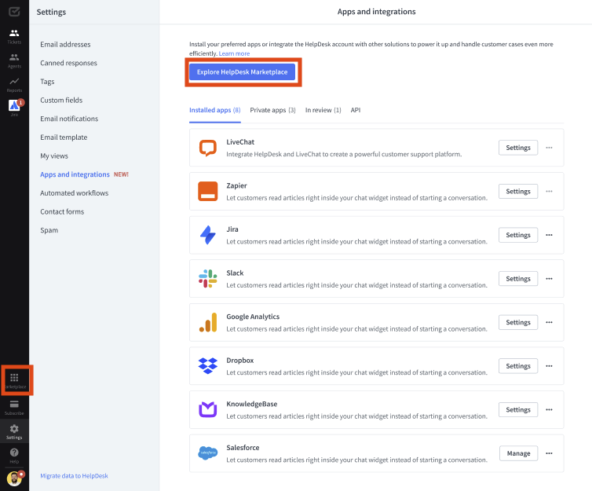Open Email addresses settings
592x491 pixels.
pyautogui.click(x=65, y=44)
